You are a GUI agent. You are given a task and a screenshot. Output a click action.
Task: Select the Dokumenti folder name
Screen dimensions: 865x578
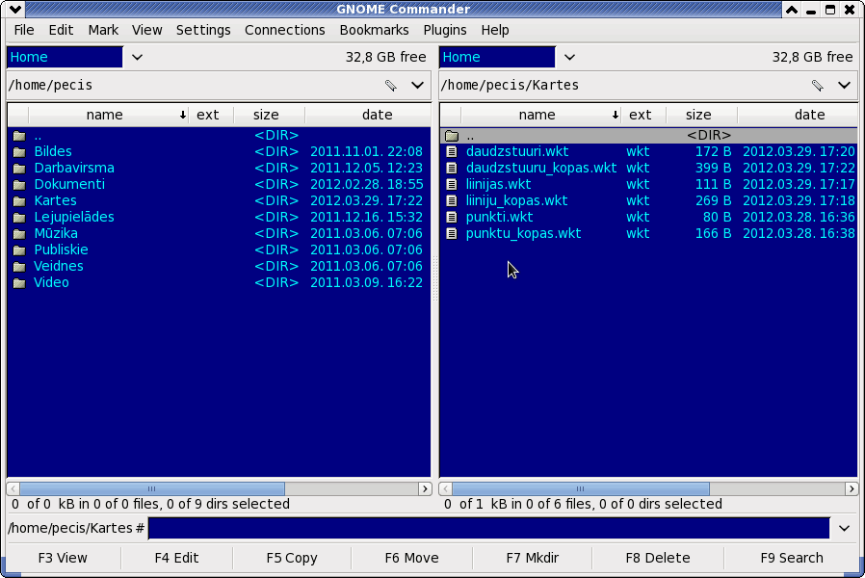69,184
